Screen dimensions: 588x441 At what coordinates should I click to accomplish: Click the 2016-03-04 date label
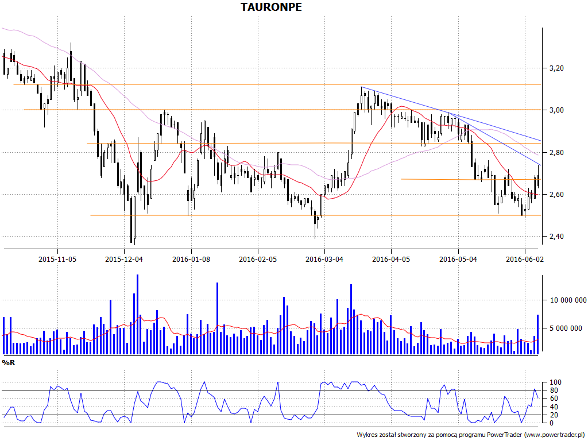point(324,259)
